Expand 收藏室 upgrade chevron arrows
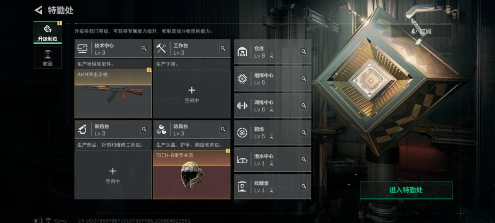 click(271, 190)
